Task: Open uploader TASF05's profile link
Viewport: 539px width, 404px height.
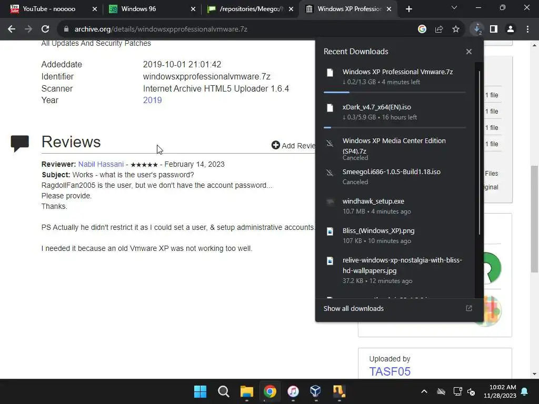Action: 390,371
